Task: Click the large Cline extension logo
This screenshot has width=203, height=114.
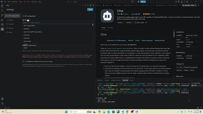Action: (x=107, y=16)
